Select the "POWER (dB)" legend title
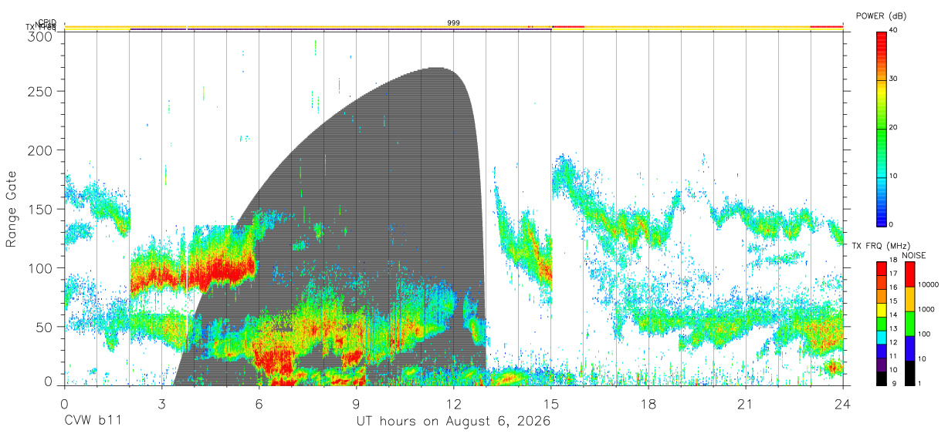948x437 pixels. pyautogui.click(x=881, y=15)
